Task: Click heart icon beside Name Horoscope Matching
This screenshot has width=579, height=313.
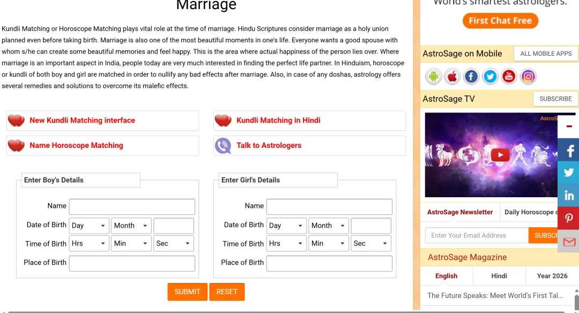Action: click(16, 146)
